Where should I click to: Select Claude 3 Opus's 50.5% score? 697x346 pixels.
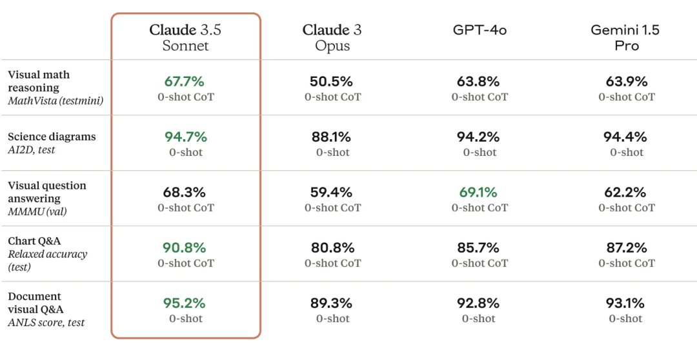332,82
